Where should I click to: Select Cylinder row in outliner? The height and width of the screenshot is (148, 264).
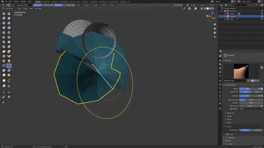(241, 16)
